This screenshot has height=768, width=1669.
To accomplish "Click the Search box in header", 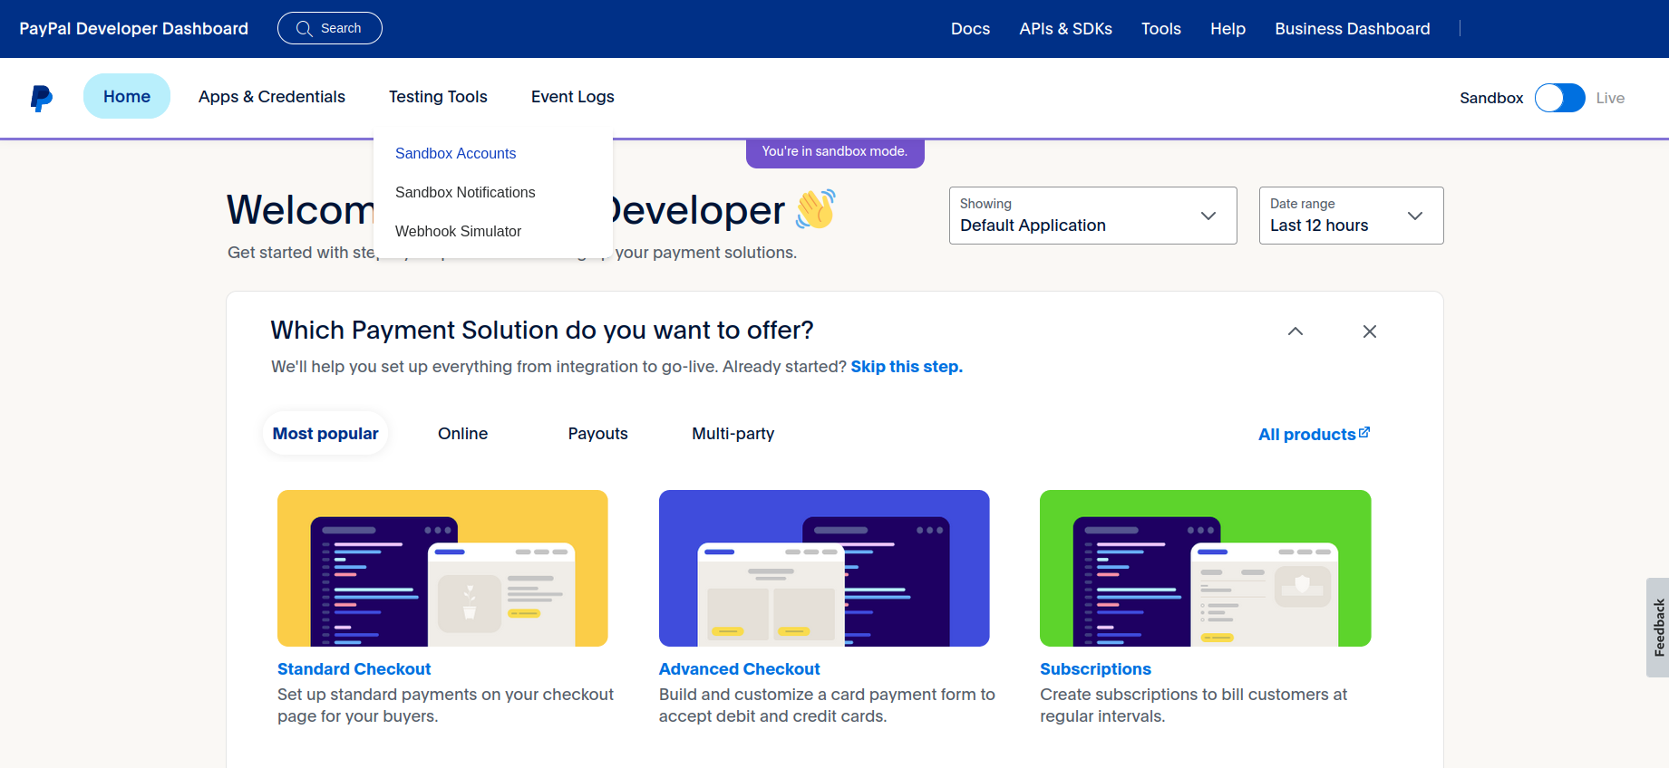I will pyautogui.click(x=330, y=28).
